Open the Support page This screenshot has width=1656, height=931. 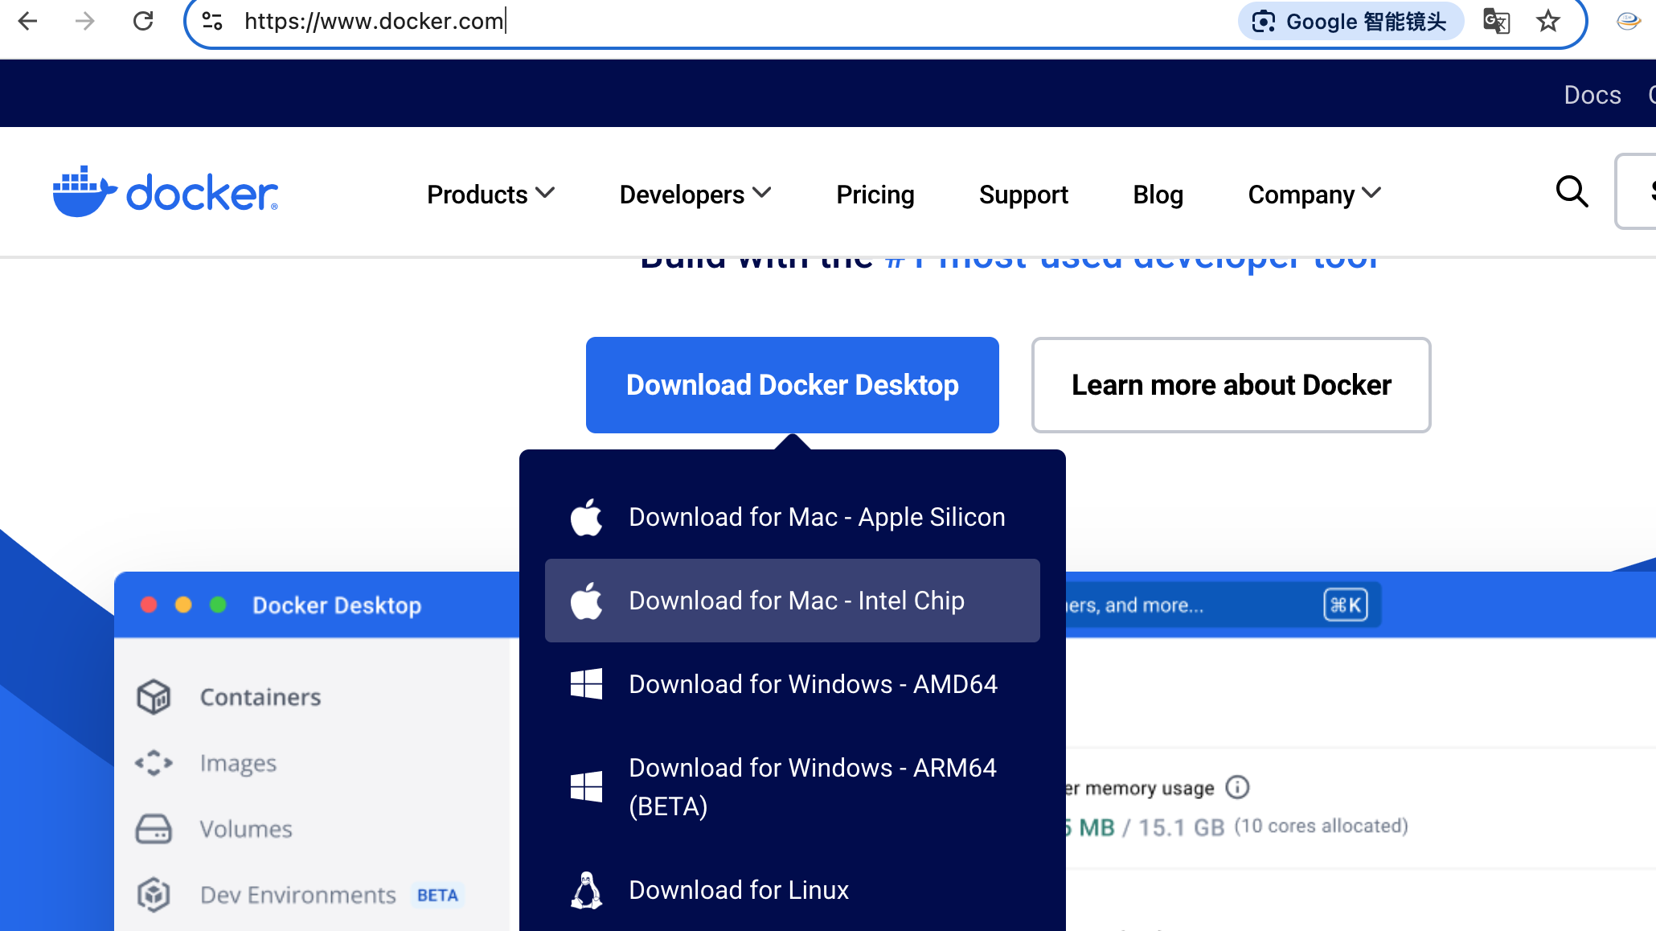1023,195
